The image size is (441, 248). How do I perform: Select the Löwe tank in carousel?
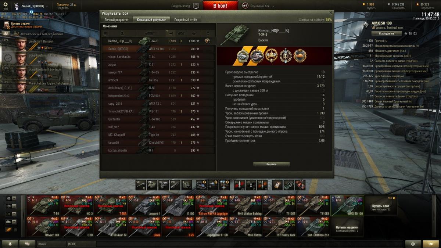pos(144,227)
